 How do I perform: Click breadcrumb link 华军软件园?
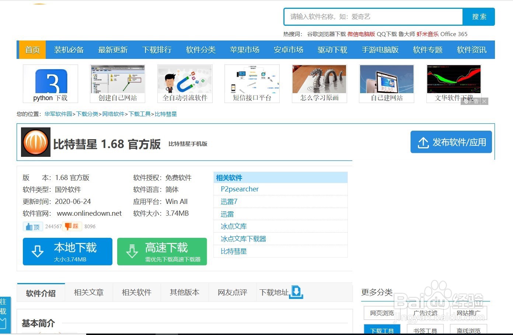(58, 114)
